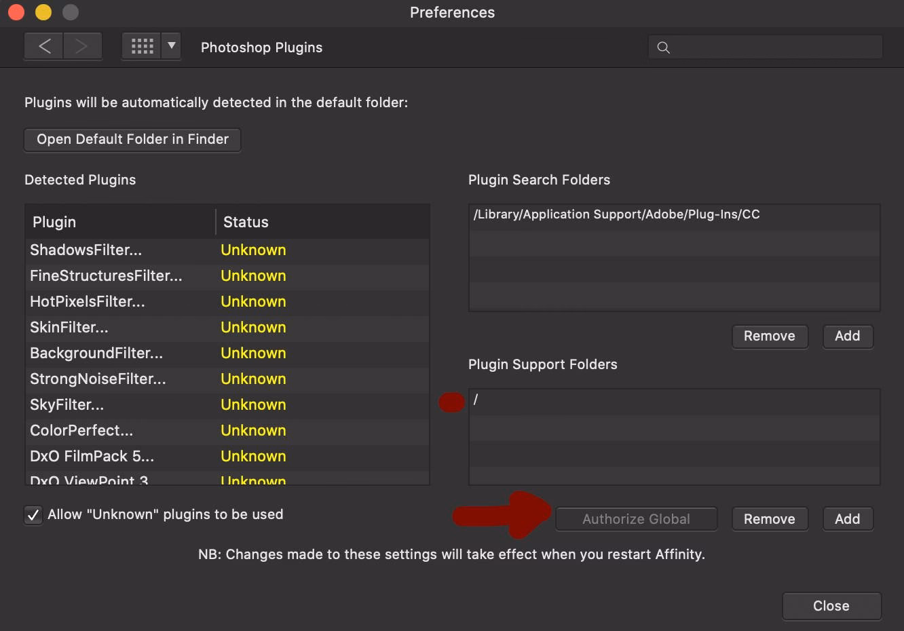This screenshot has width=904, height=631.
Task: Click Remove beside Authorize Global
Action: [770, 518]
